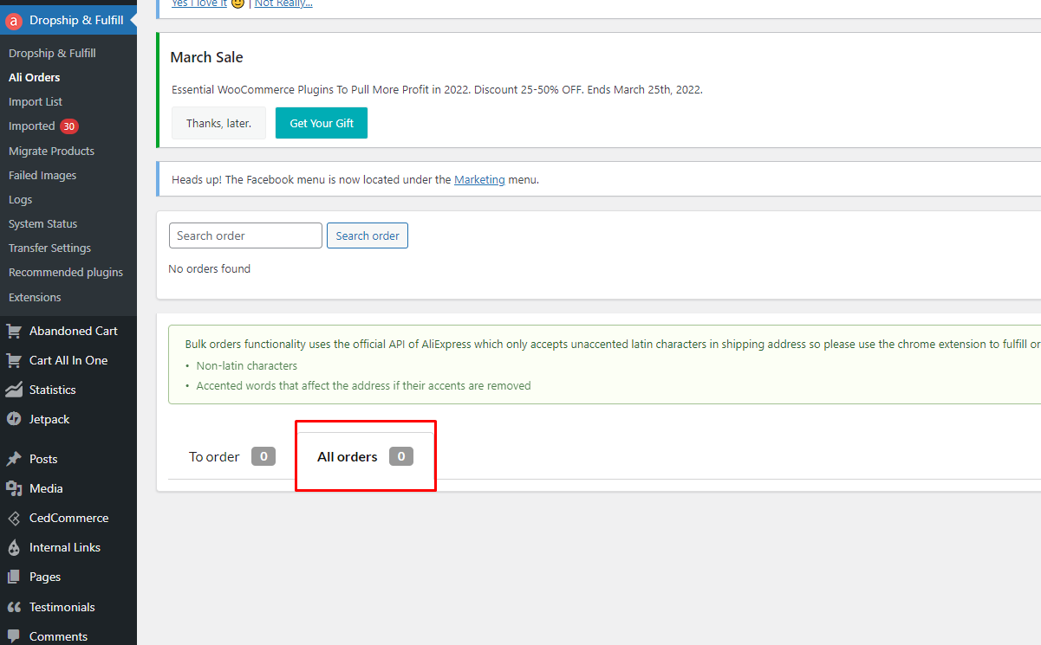Click the Dropship & Fulfill red logo icon
Image resolution: width=1041 pixels, height=645 pixels.
(x=14, y=21)
